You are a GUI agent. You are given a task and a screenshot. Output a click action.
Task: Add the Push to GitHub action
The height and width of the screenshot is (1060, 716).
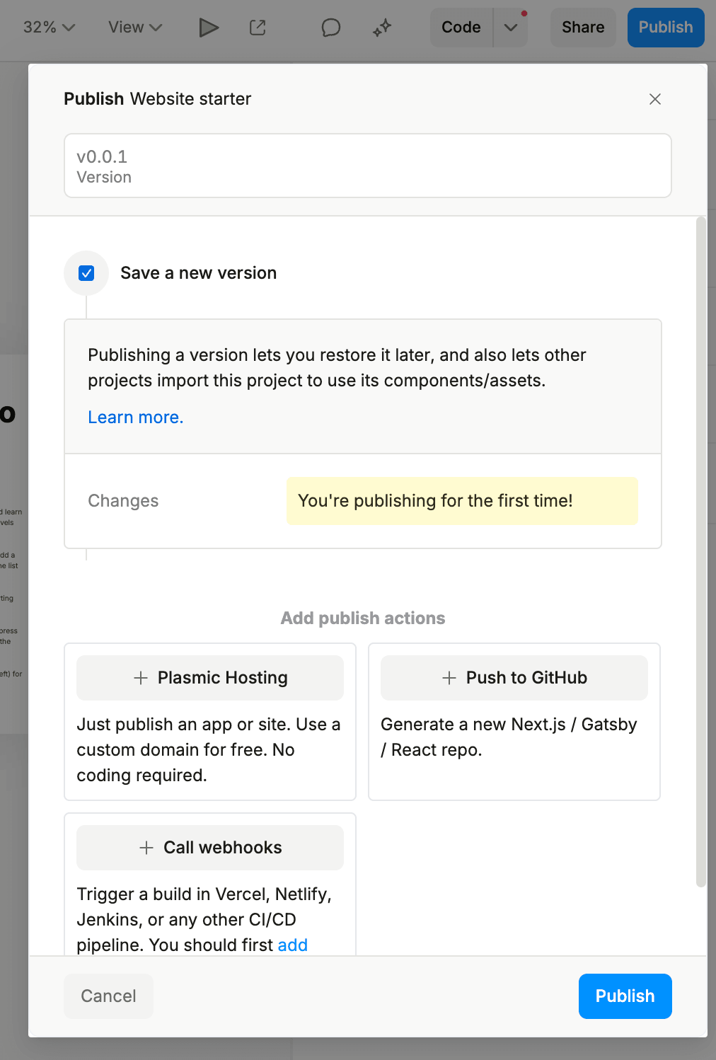tap(514, 678)
